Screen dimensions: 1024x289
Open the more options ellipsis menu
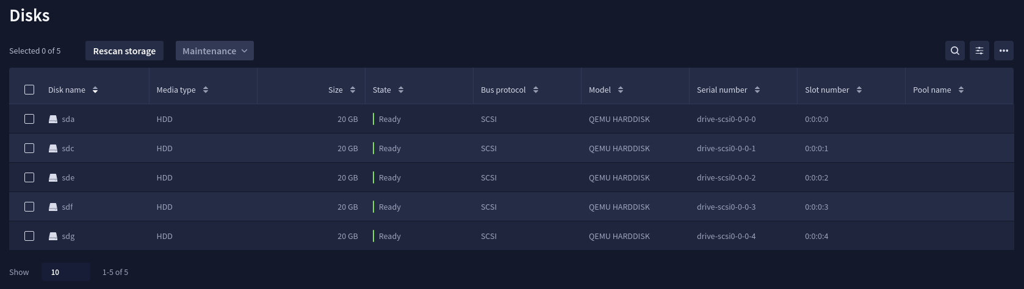1004,51
